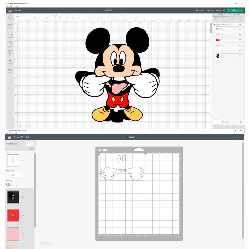Click the Fill color swatch
Screen dimensions: 249x249
click(x=47, y=18)
